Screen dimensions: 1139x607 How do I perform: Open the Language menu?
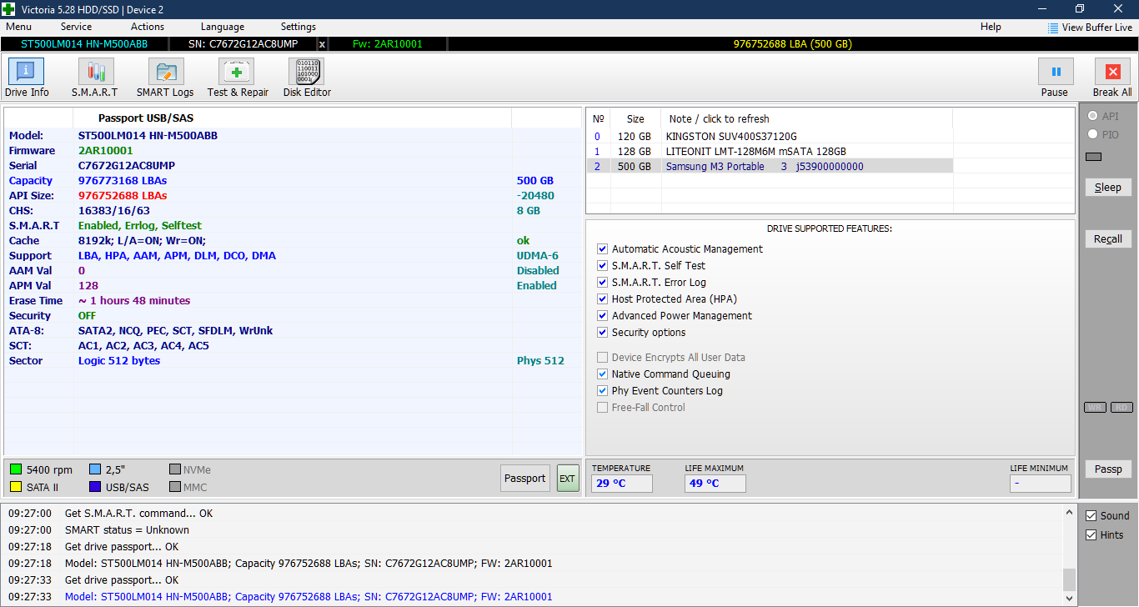[x=223, y=27]
